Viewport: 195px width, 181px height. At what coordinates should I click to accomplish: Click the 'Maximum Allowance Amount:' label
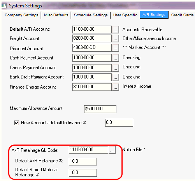(x=37, y=108)
